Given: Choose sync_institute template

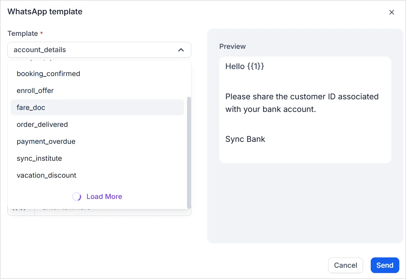Looking at the screenshot, I should click(39, 158).
